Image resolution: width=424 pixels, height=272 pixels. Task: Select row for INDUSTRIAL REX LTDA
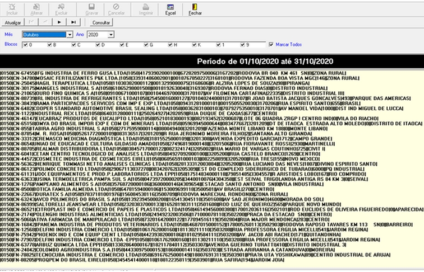(139, 114)
